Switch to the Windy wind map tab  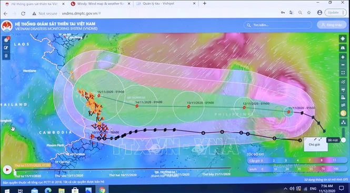click(x=100, y=4)
